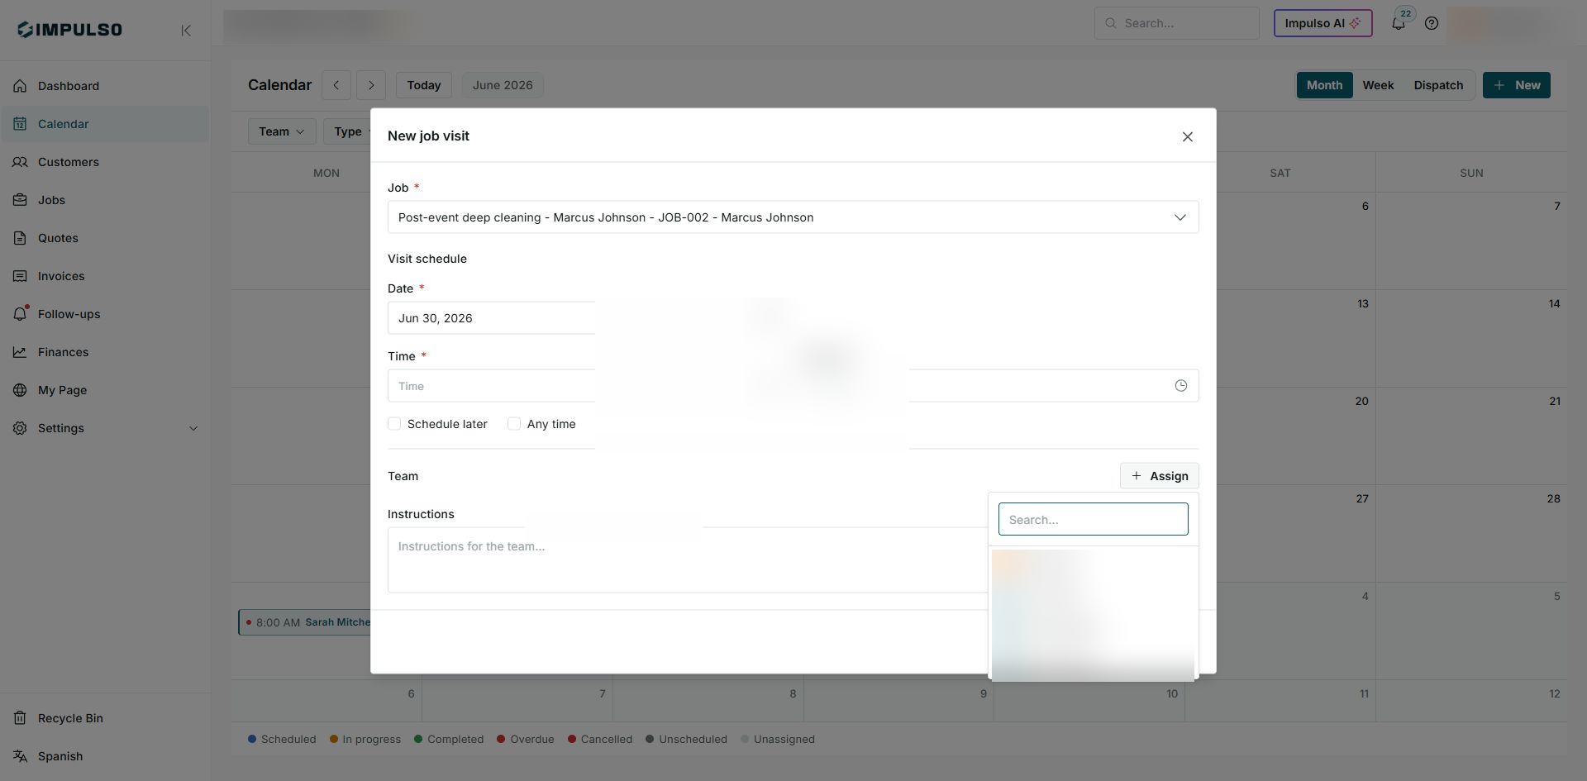Viewport: 1587px width, 781px height.
Task: Click the New button
Action: pos(1517,85)
